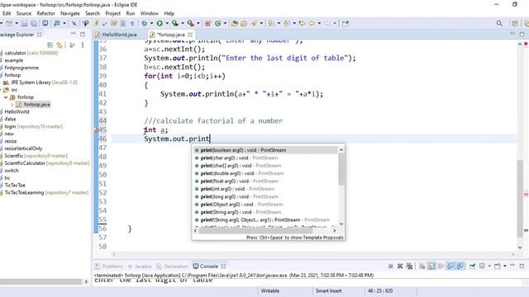Click the Pin Editor icon
Viewport: 529px width, 297px height.
tap(346, 23)
